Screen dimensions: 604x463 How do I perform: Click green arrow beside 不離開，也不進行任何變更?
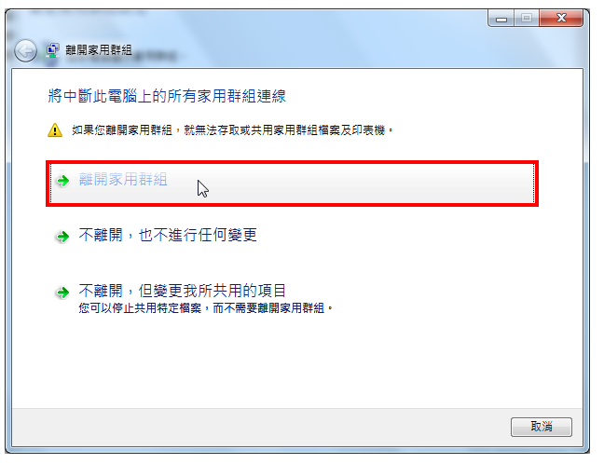pyautogui.click(x=62, y=236)
